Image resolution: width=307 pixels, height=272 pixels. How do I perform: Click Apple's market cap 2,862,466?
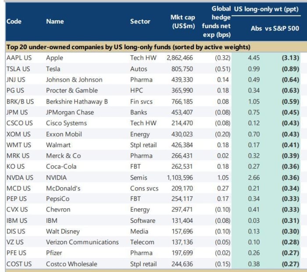(180, 58)
